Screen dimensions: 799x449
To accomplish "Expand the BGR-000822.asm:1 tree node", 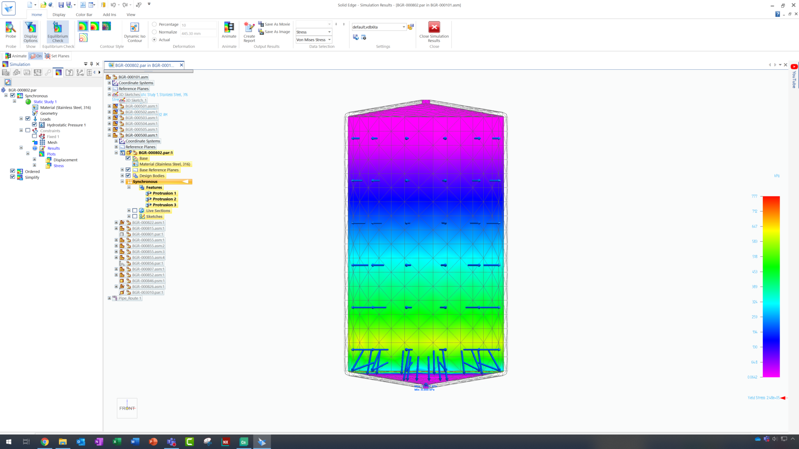I will coord(116,223).
